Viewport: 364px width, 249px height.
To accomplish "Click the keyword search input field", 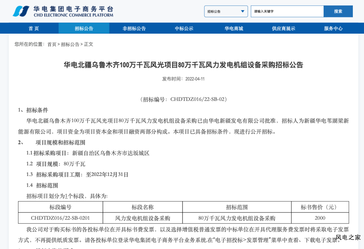I will [x=287, y=11].
